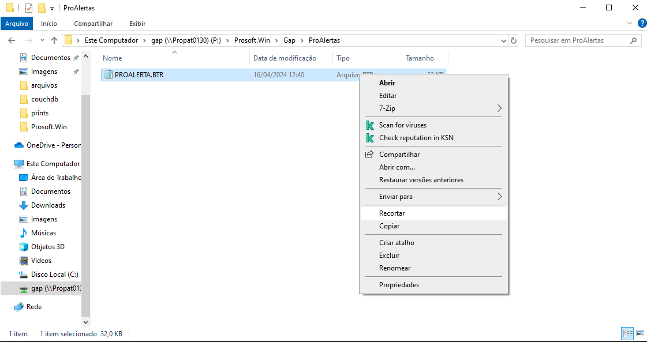Click the Check reputation in KSN icon
The height and width of the screenshot is (342, 647).
[x=370, y=138]
